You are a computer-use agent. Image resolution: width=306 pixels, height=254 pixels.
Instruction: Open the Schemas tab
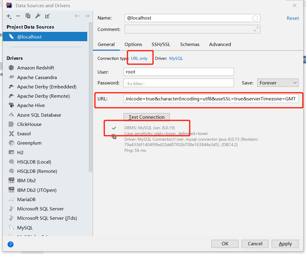pyautogui.click(x=190, y=44)
